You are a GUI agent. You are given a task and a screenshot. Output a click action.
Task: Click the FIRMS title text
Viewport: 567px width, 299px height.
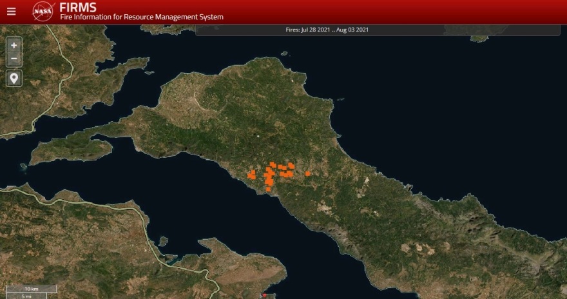77,7
